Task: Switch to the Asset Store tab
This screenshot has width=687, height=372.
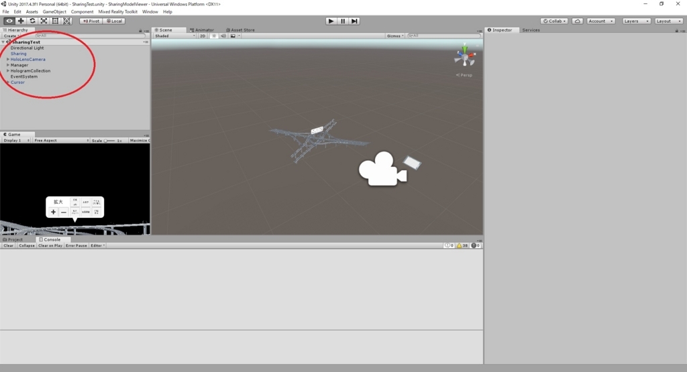Action: pos(241,29)
